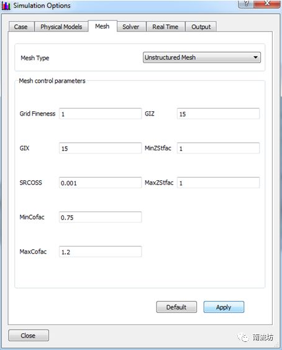The height and width of the screenshot is (350, 282).
Task: Click the Grid Fineness label
Action: pos(37,114)
